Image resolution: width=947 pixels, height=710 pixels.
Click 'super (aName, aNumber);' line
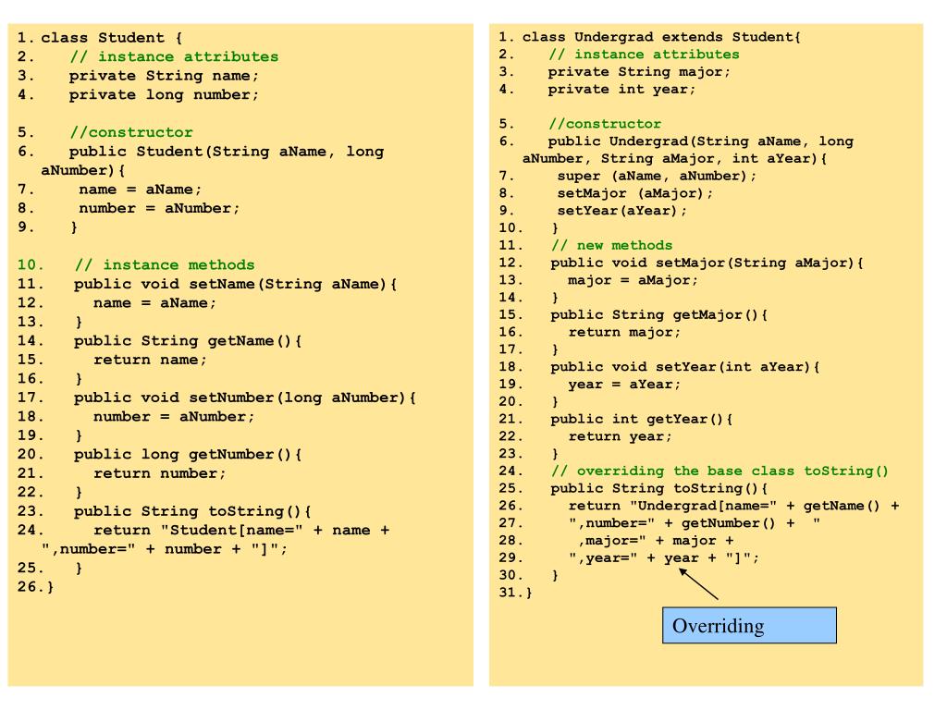click(x=657, y=177)
